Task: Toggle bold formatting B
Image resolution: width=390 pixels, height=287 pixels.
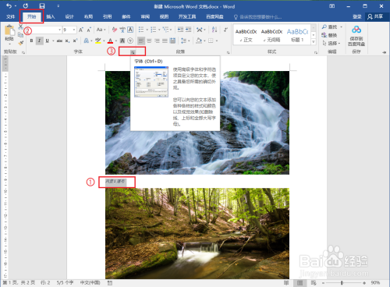Action: 31,41
